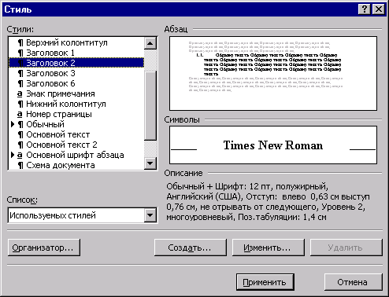Click the Абзац paragraph preview box

tap(273, 73)
